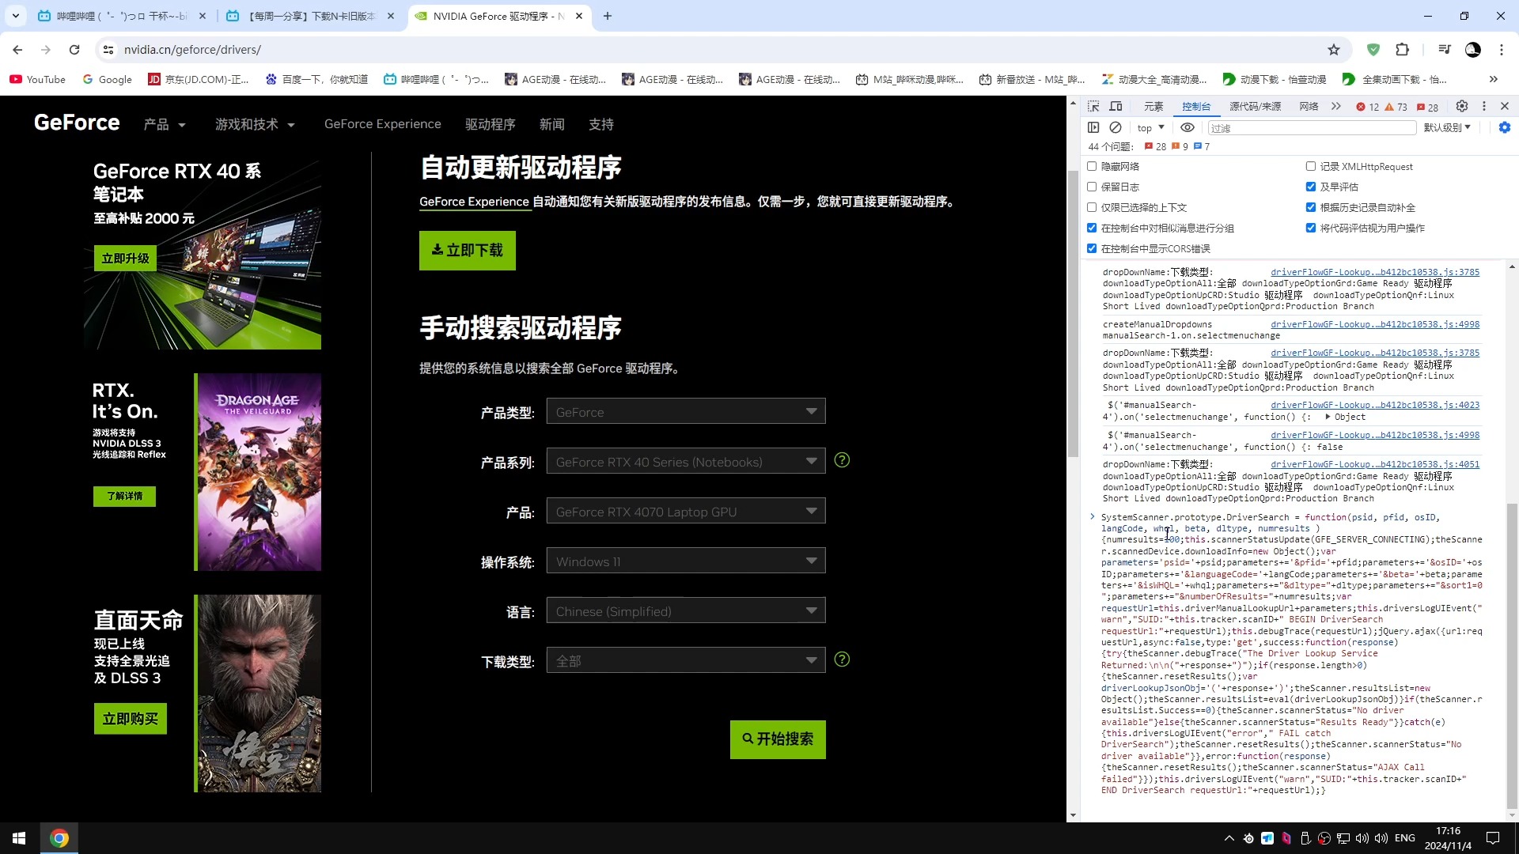Switch to the 源代码/来源 DevTools tab
Viewport: 1519px width, 854px height.
coord(1256,106)
